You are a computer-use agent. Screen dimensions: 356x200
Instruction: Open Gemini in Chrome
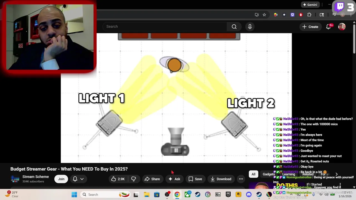310,5
